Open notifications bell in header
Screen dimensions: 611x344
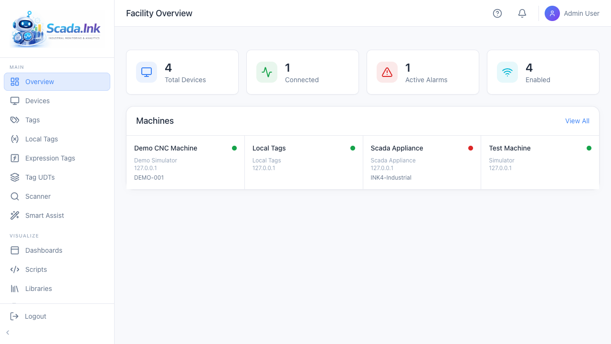tap(522, 13)
